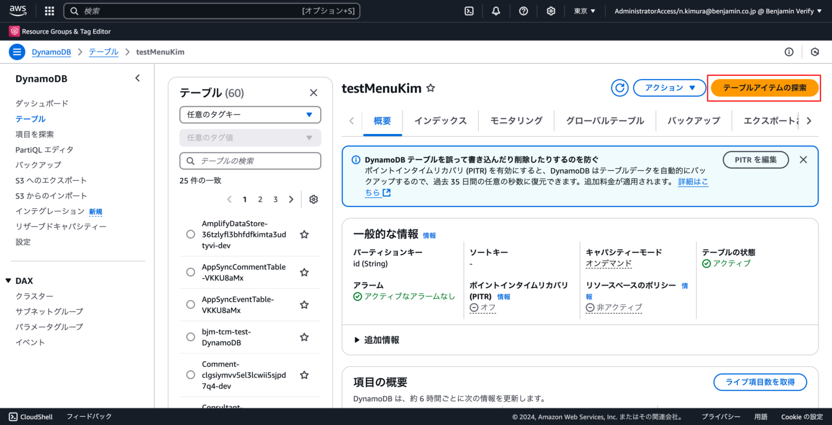Switch to the モニタリング tab
This screenshot has height=425, width=832.
click(x=515, y=121)
